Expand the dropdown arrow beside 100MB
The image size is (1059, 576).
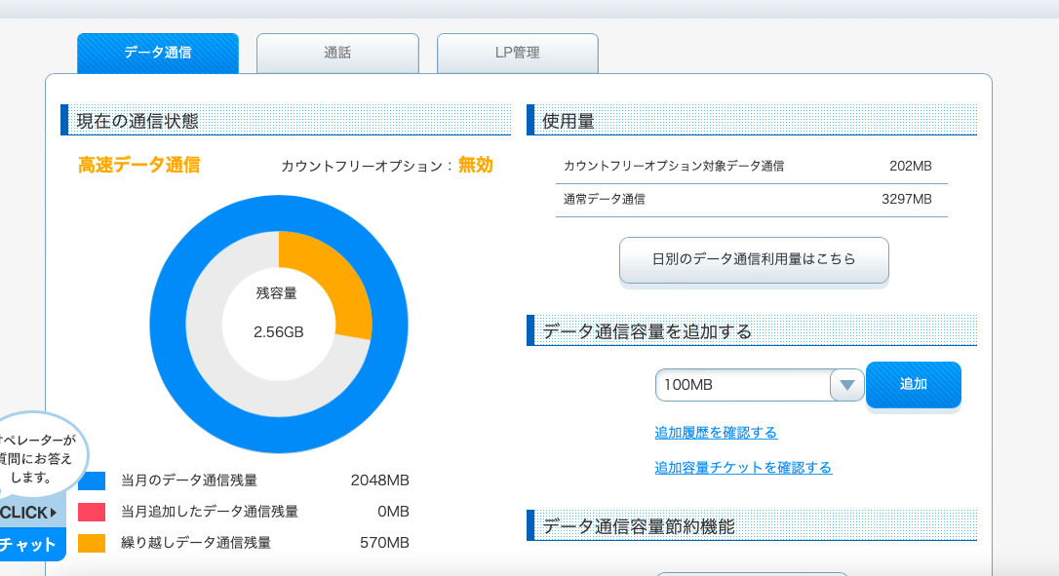tap(846, 385)
